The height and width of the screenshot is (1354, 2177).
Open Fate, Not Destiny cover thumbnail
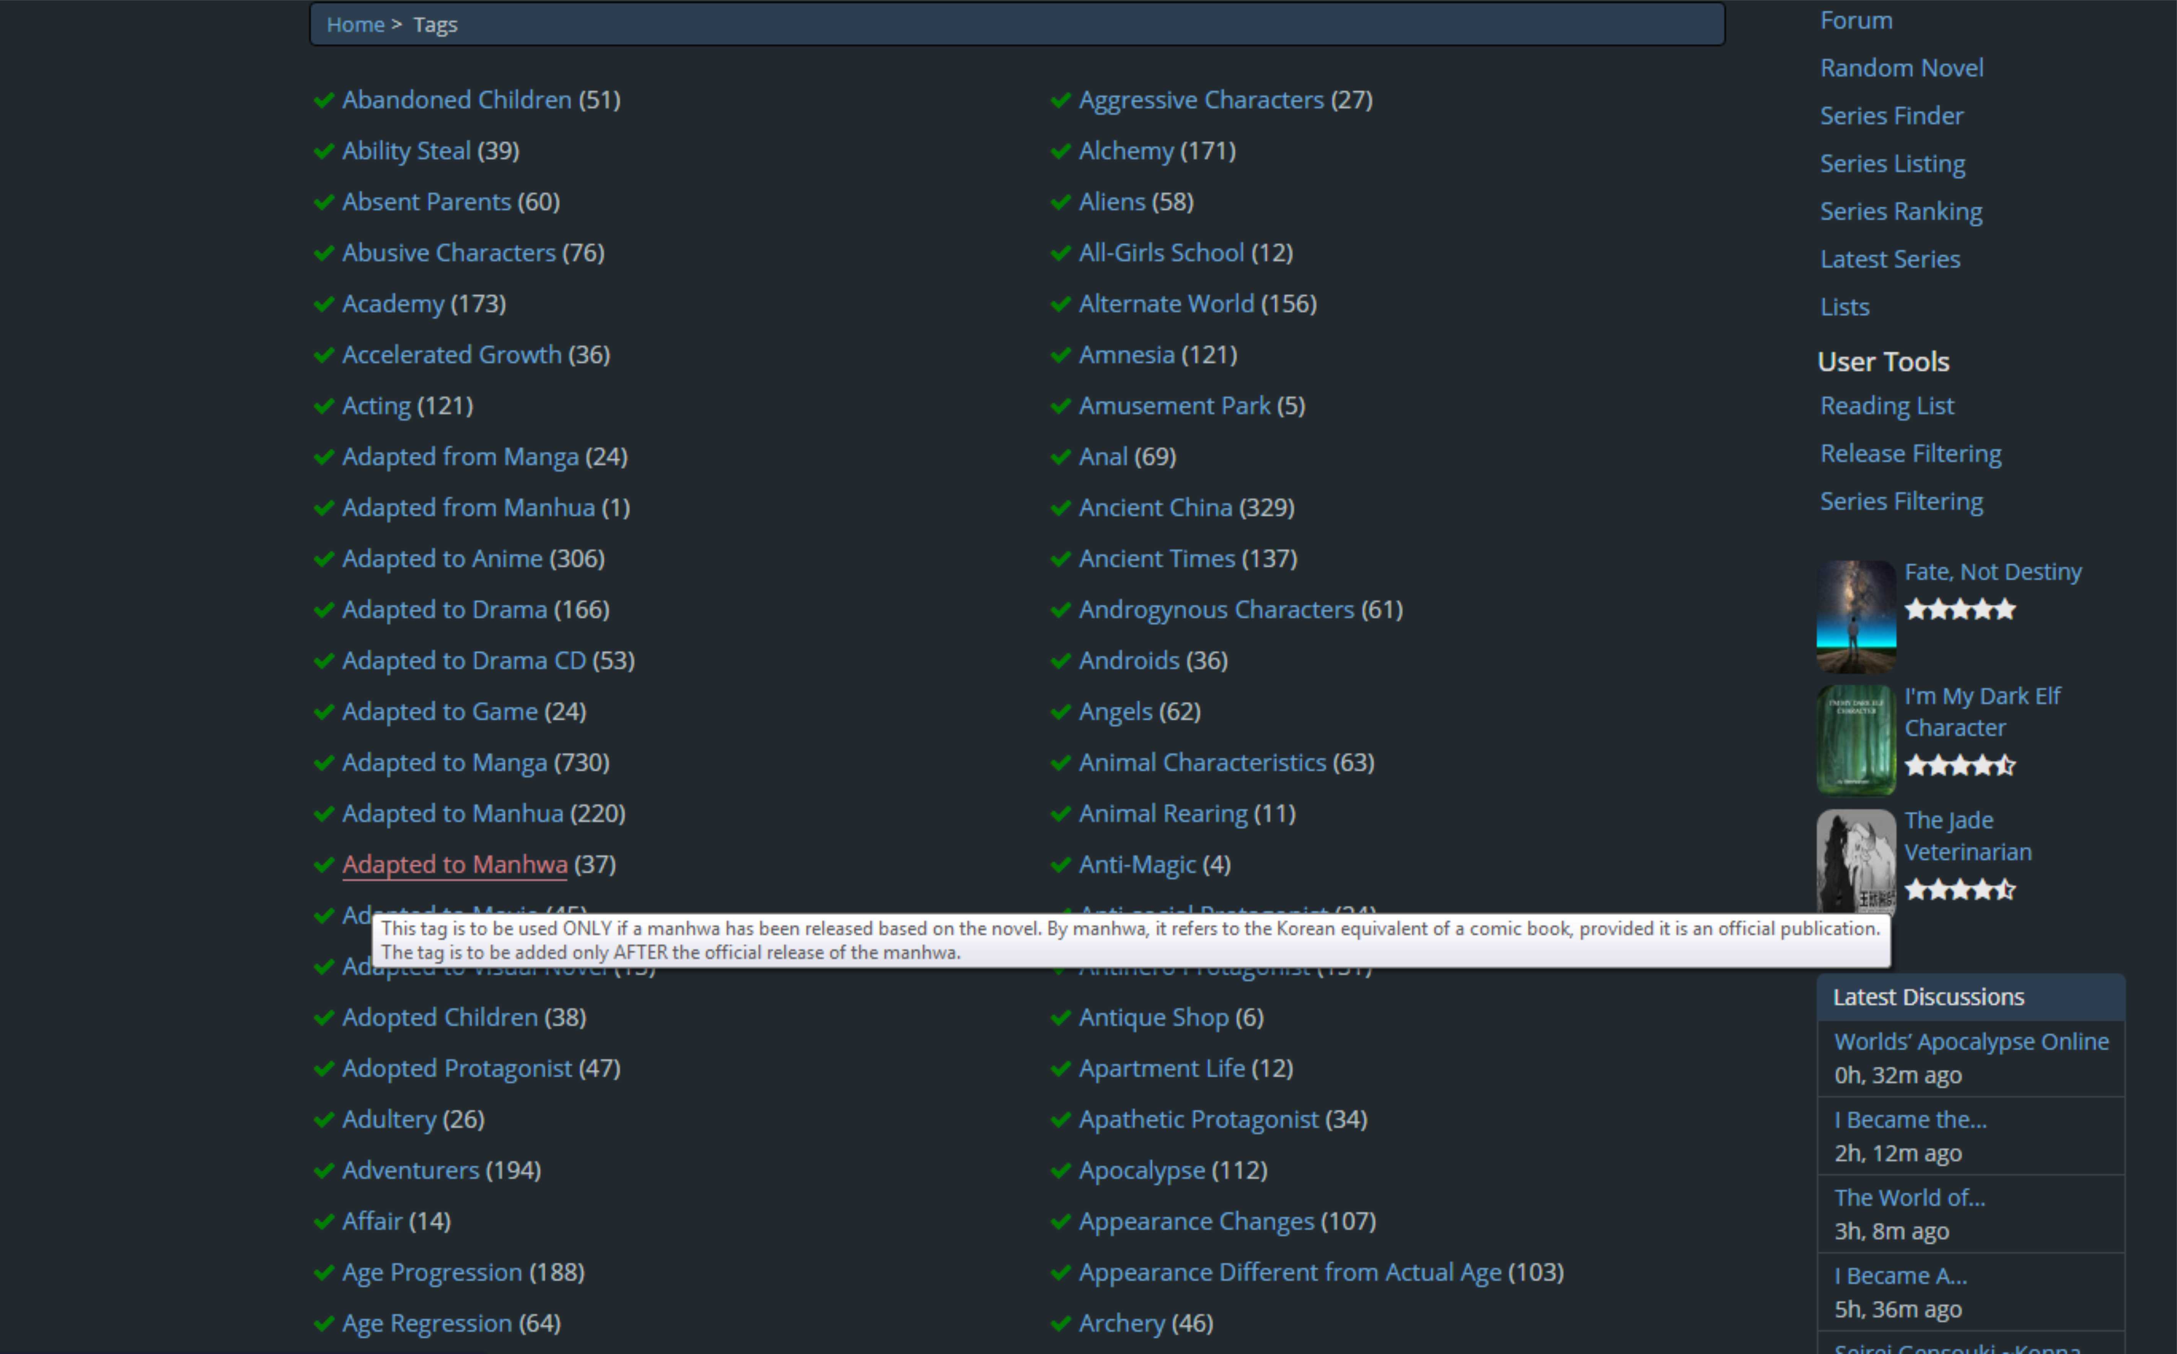click(1856, 616)
